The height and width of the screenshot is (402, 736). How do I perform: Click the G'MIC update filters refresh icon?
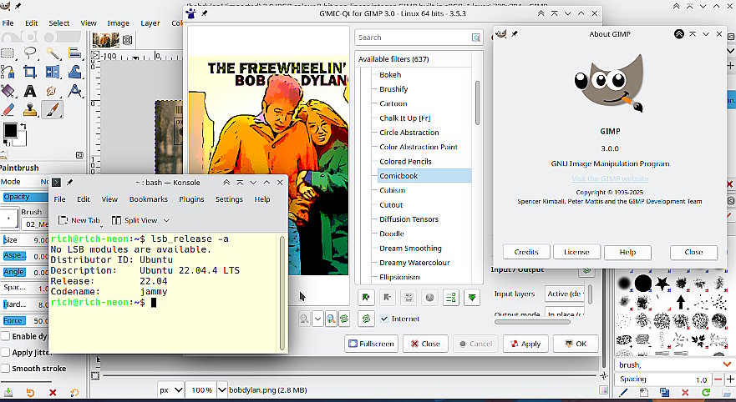pos(366,319)
